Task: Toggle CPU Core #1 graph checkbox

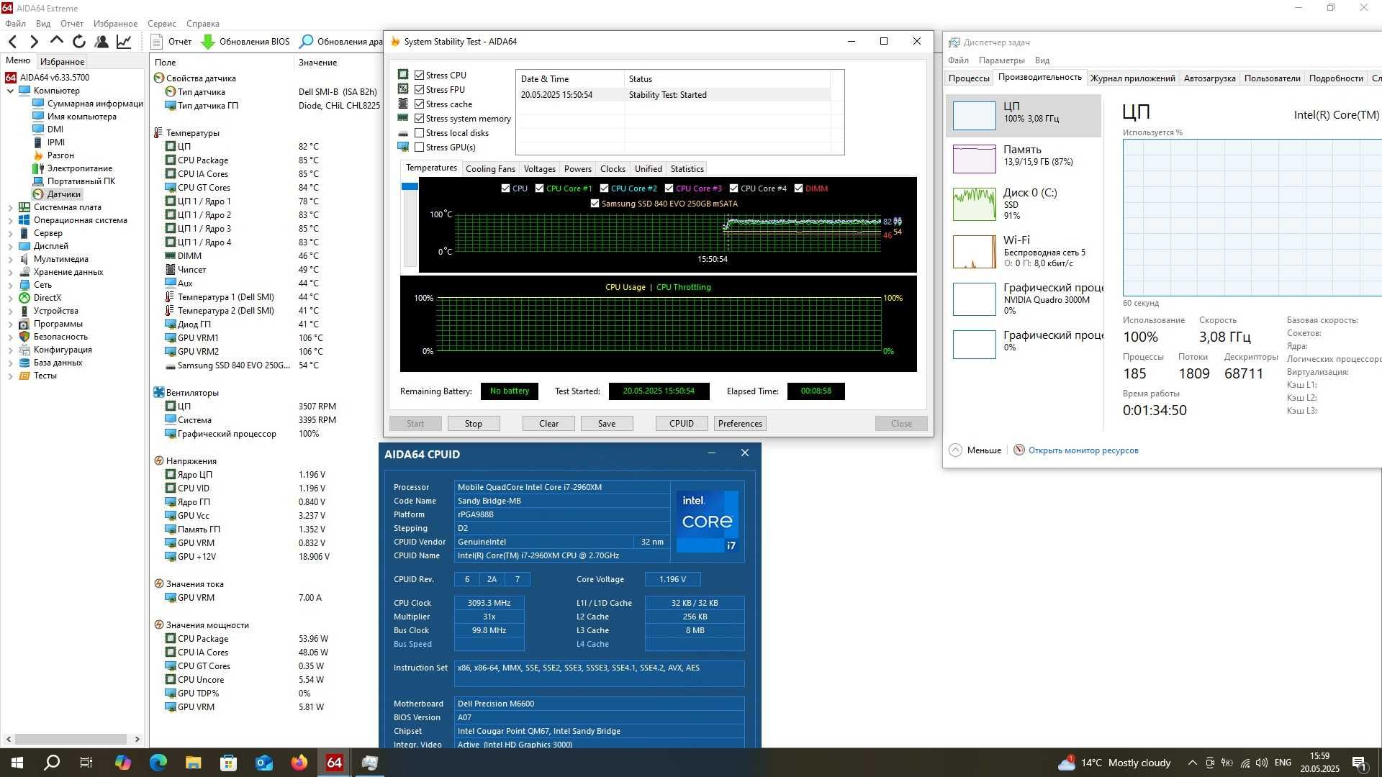Action: coord(539,188)
